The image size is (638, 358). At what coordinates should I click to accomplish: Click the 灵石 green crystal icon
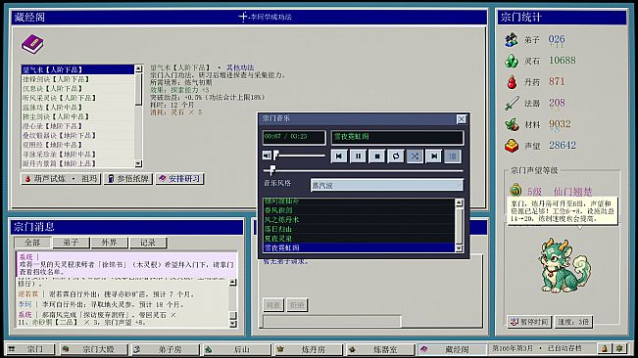click(512, 61)
